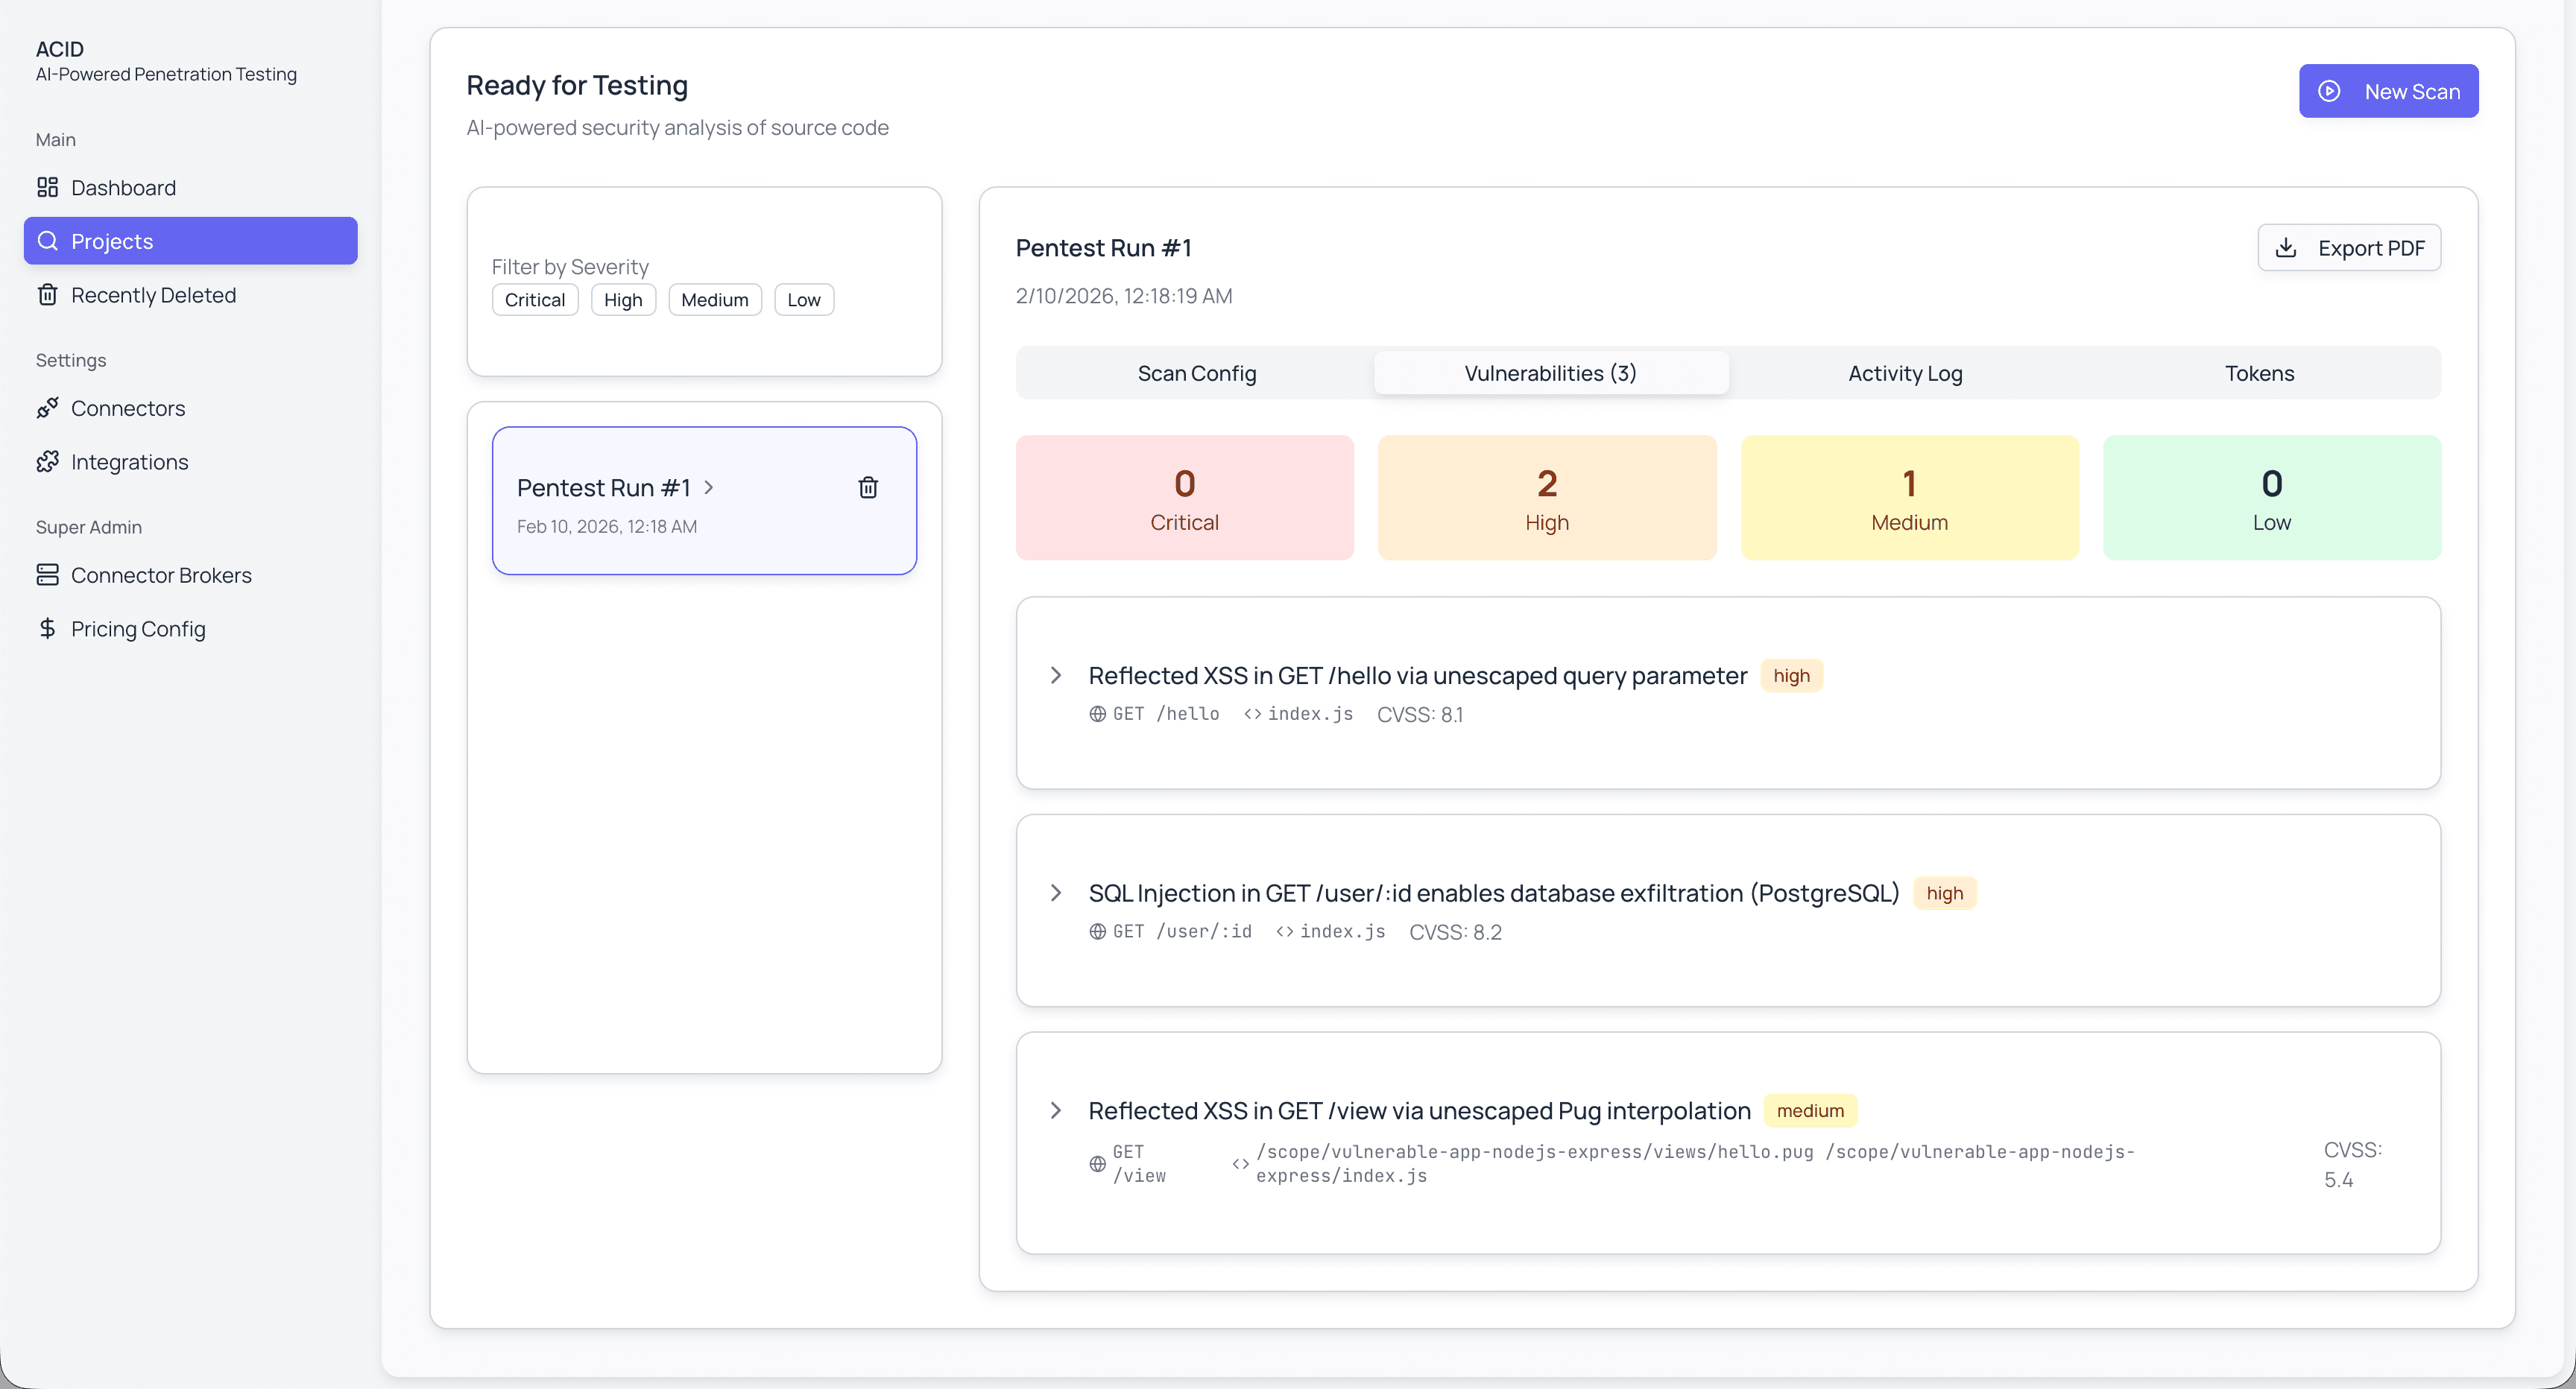2576x1389 pixels.
Task: Click the 2/10/2026, 12:18:19 AM timestamp
Action: point(1124,295)
